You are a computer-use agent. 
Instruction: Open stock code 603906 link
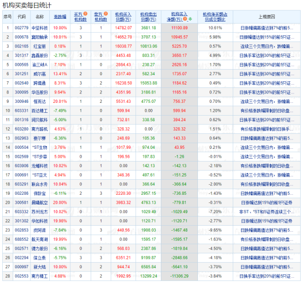tap(22, 166)
